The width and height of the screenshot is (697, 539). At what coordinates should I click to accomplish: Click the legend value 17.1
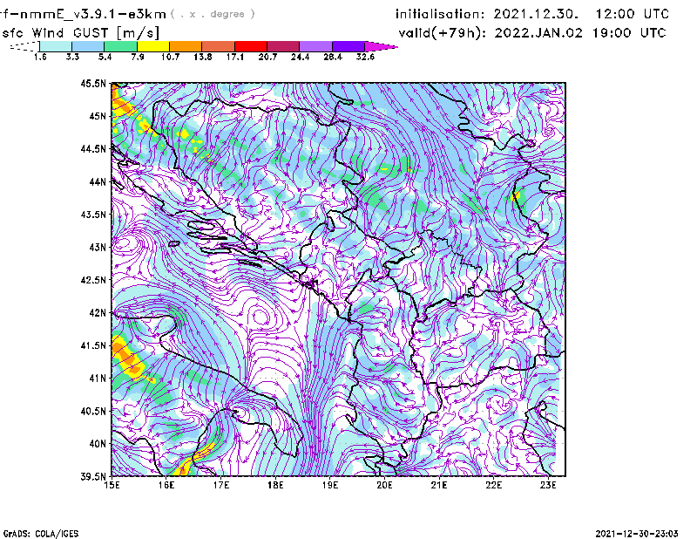click(x=235, y=57)
